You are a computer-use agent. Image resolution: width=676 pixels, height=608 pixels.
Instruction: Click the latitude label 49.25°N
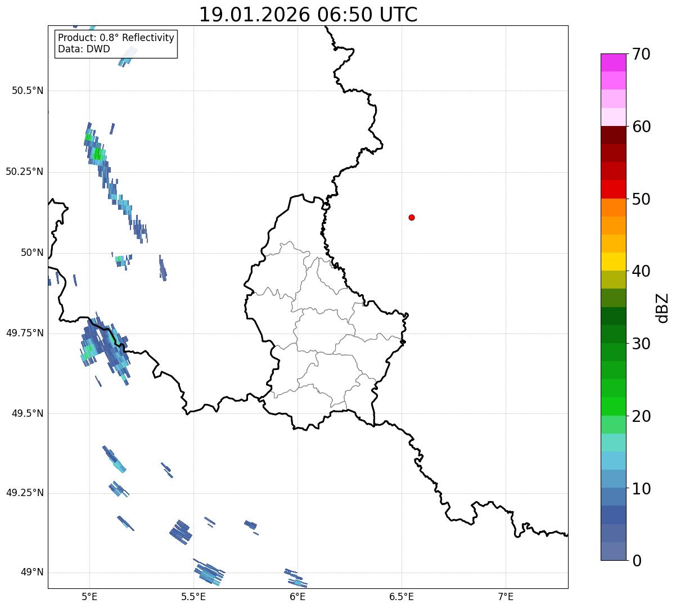pyautogui.click(x=25, y=493)
